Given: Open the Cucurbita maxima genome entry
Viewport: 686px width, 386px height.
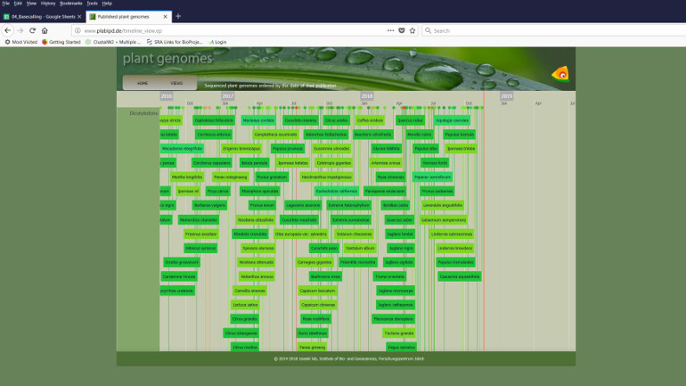Looking at the screenshot, I should pos(300,120).
